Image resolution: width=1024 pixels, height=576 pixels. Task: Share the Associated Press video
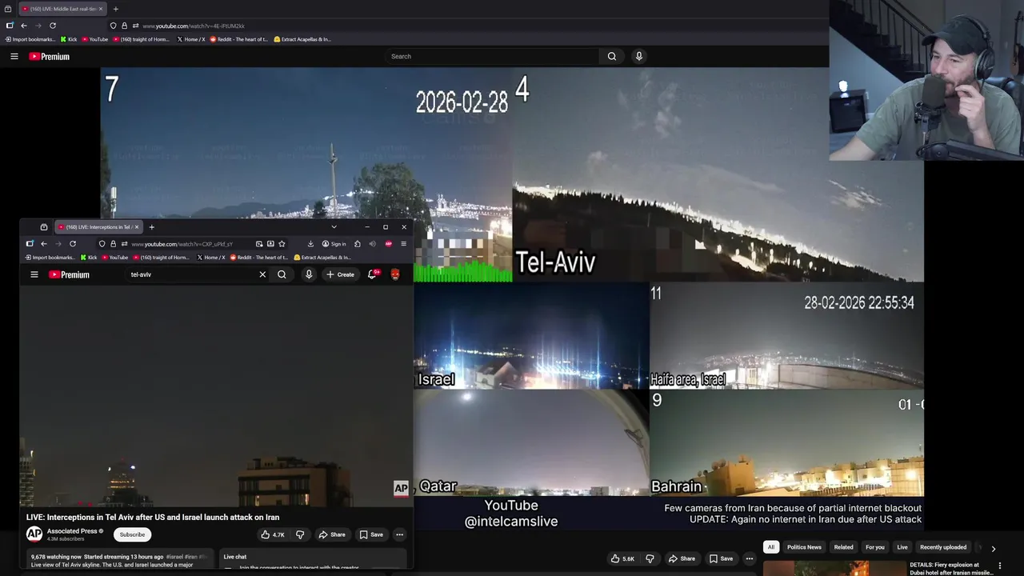332,534
